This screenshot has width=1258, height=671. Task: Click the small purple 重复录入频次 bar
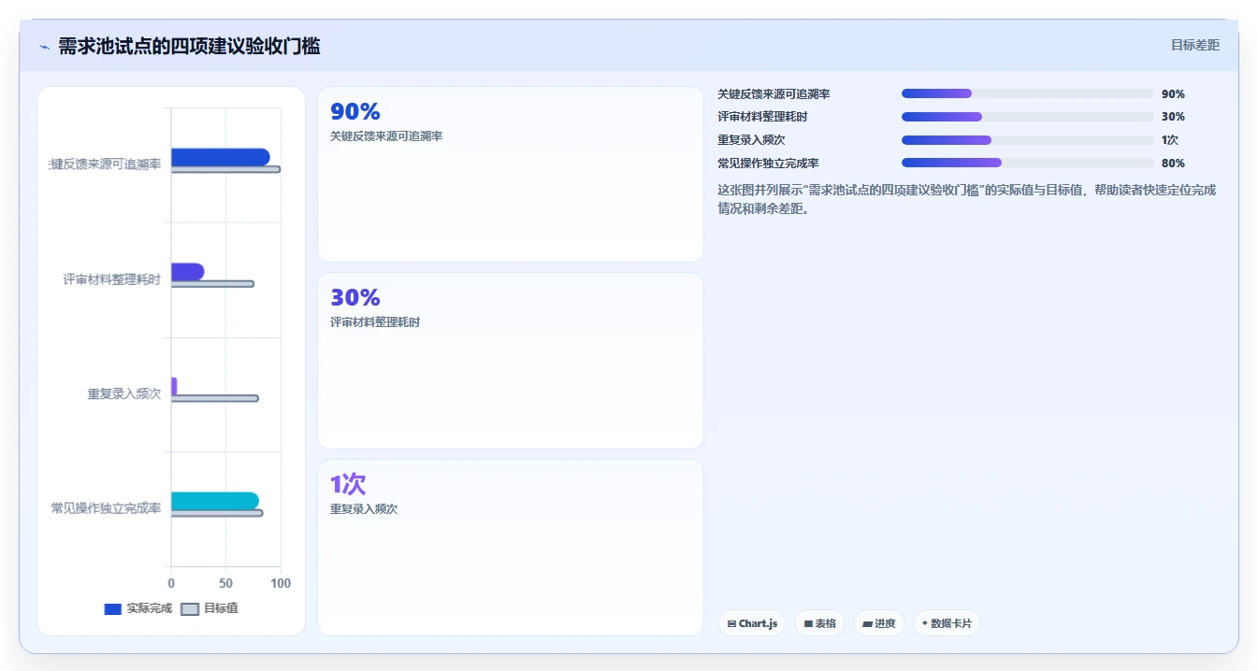click(174, 386)
